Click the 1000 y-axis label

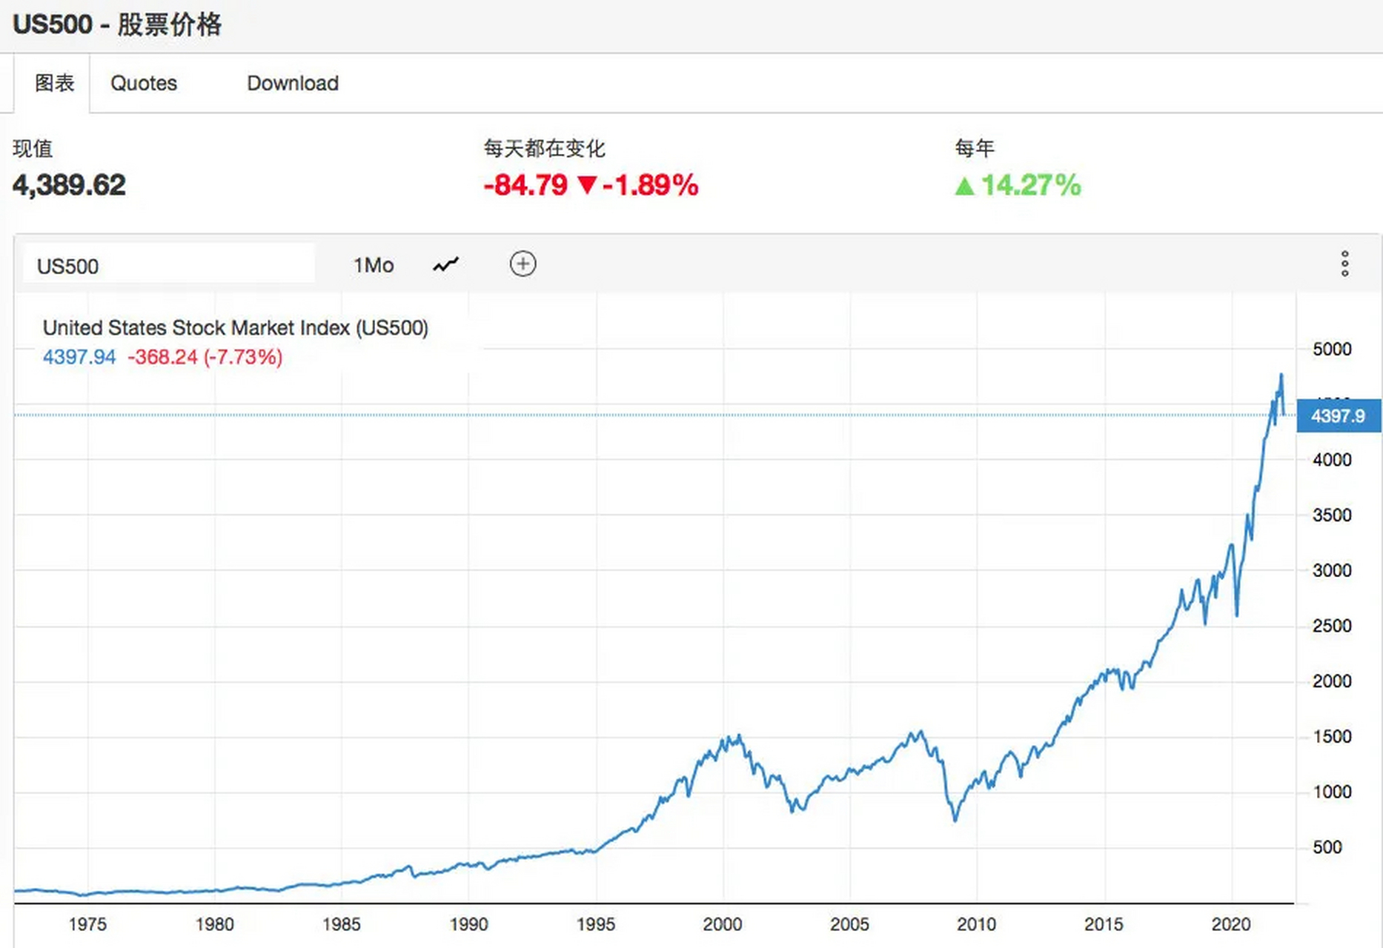[x=1332, y=792]
